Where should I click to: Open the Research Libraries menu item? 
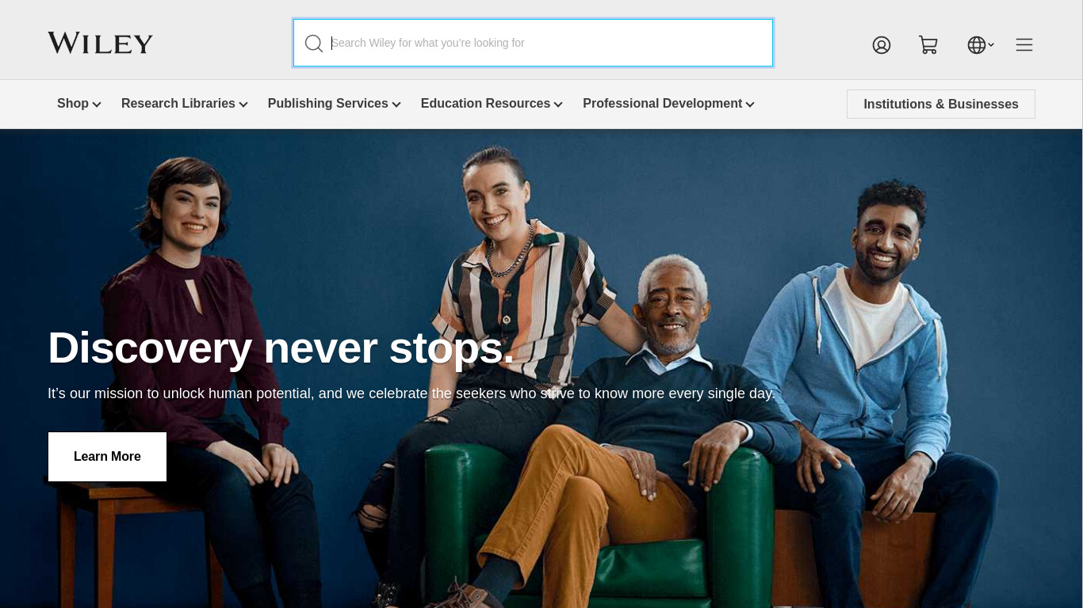point(178,104)
